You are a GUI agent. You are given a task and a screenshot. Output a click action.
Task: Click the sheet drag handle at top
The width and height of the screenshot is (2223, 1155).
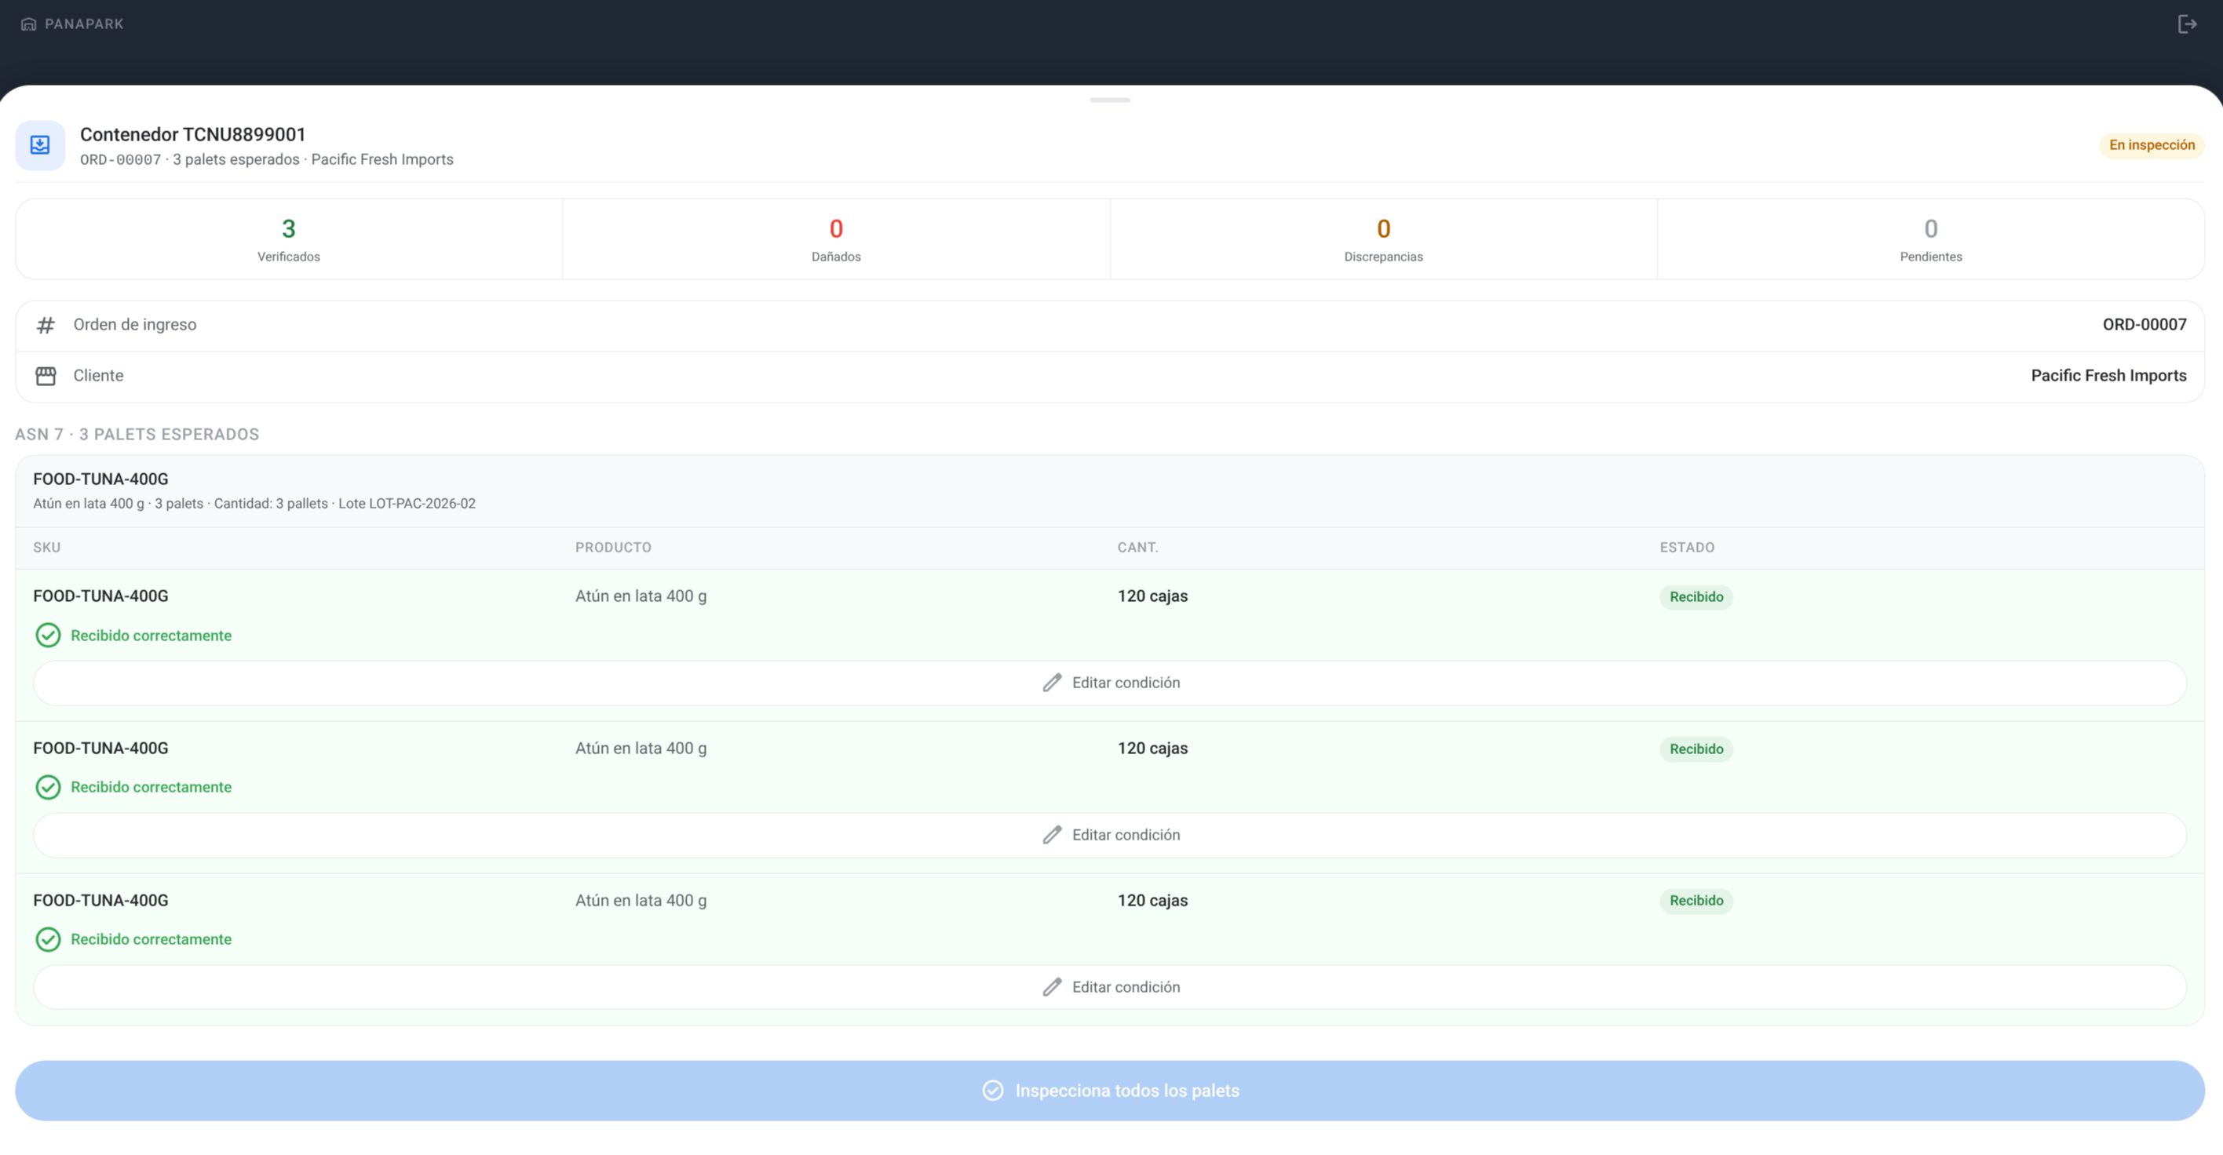[1110, 100]
